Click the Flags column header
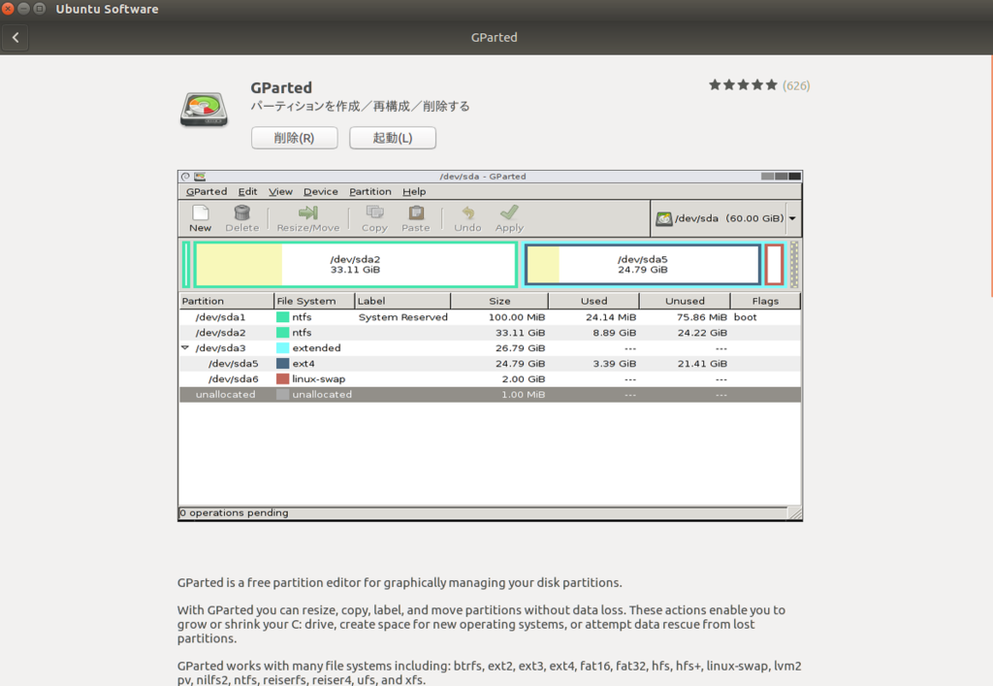Screen dimensions: 993x686 tap(766, 301)
